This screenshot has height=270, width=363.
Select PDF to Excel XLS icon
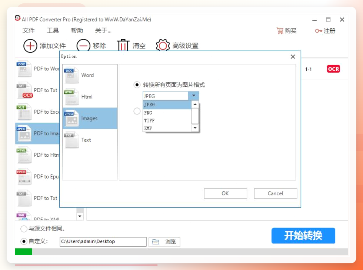[x=24, y=112]
